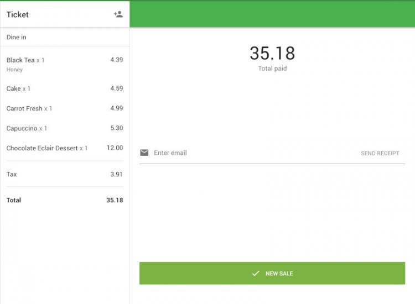Click the add customer icon
Image resolution: width=415 pixels, height=304 pixels.
[x=118, y=14]
